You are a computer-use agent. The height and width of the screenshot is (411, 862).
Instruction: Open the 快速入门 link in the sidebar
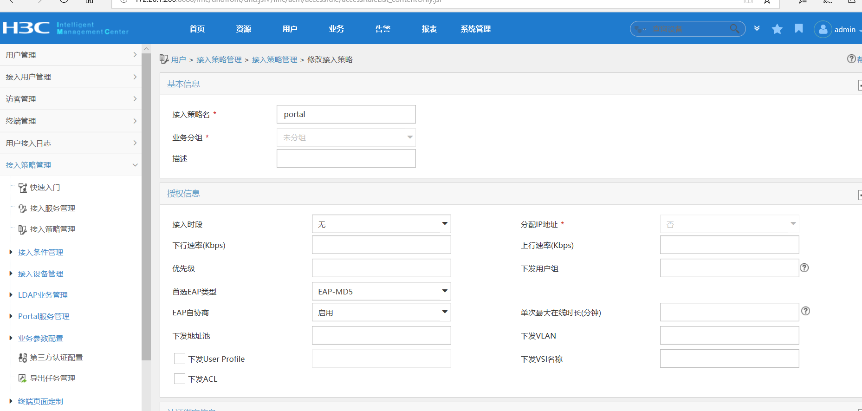(x=45, y=188)
